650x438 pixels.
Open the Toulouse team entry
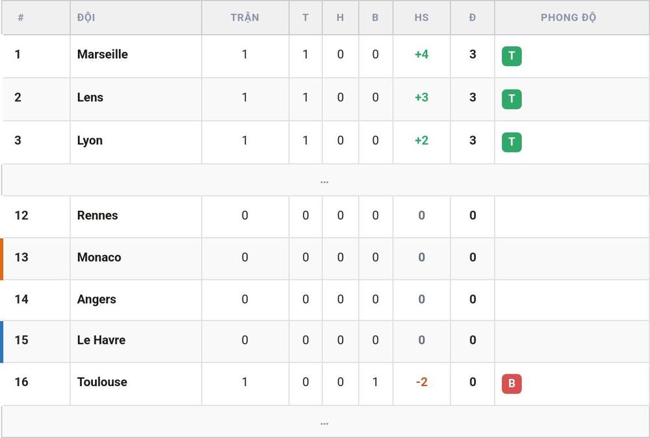click(x=102, y=382)
